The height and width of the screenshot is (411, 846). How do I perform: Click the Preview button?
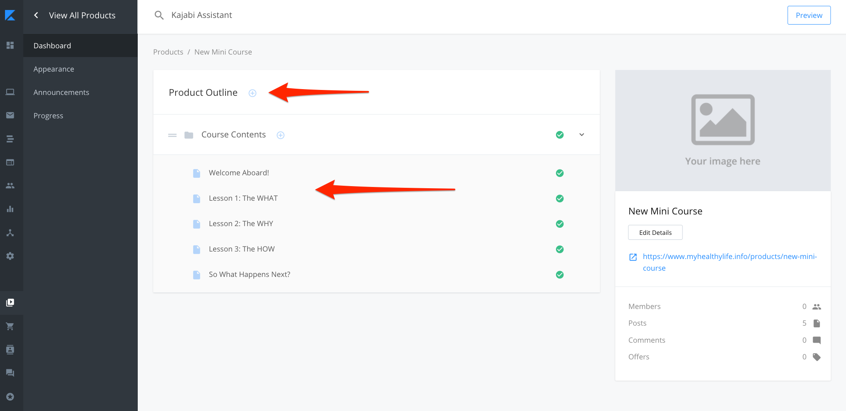809,15
